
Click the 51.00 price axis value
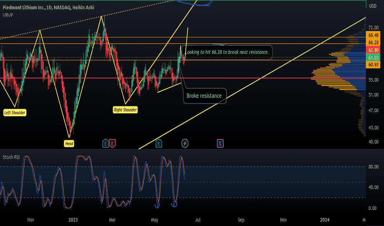[x=373, y=95]
